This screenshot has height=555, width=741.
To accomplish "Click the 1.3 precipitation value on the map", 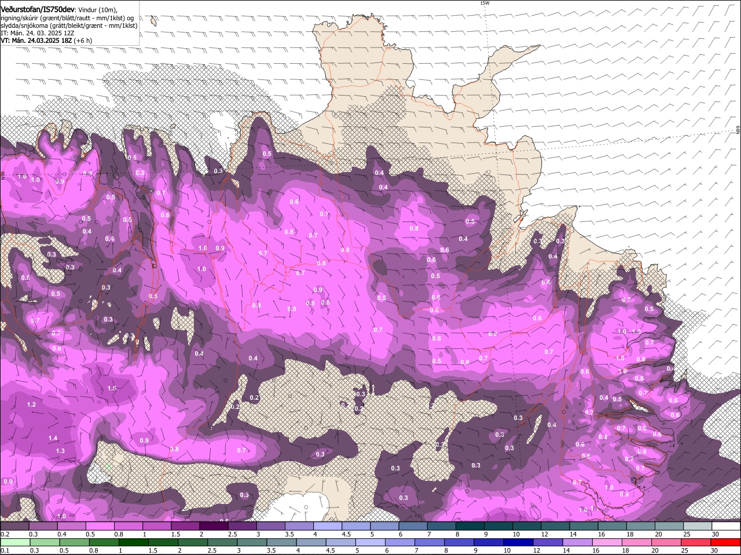I will tap(60, 451).
